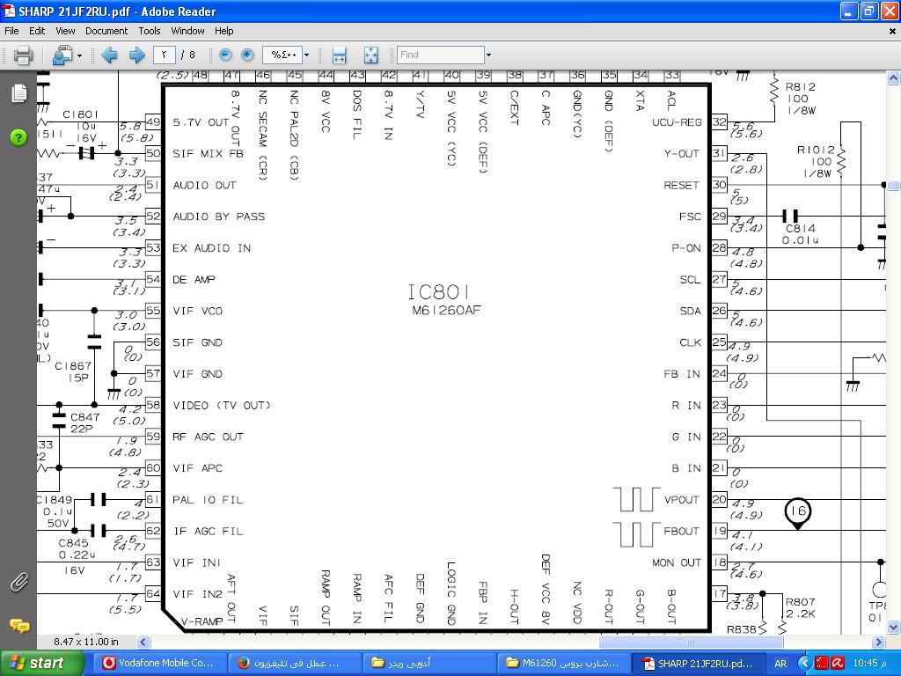This screenshot has width=901, height=676.
Task: Go to the next page with the right arrow
Action: tap(136, 55)
